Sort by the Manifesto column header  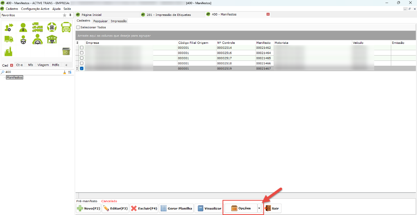pyautogui.click(x=264, y=43)
